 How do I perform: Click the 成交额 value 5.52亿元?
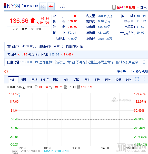[x=104, y=21]
